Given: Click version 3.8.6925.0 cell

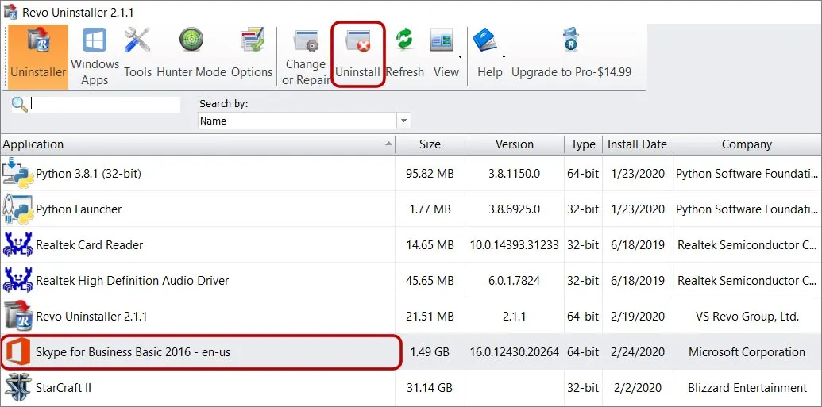Looking at the screenshot, I should (515, 209).
